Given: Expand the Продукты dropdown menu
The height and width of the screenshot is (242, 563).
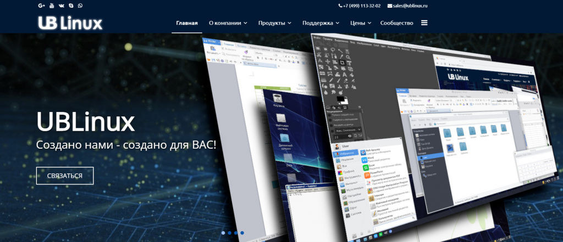Looking at the screenshot, I should (275, 23).
